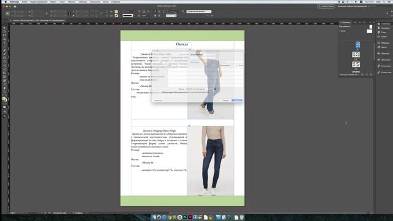Select the Hand tool
The image size is (393, 221).
(x=4, y=88)
